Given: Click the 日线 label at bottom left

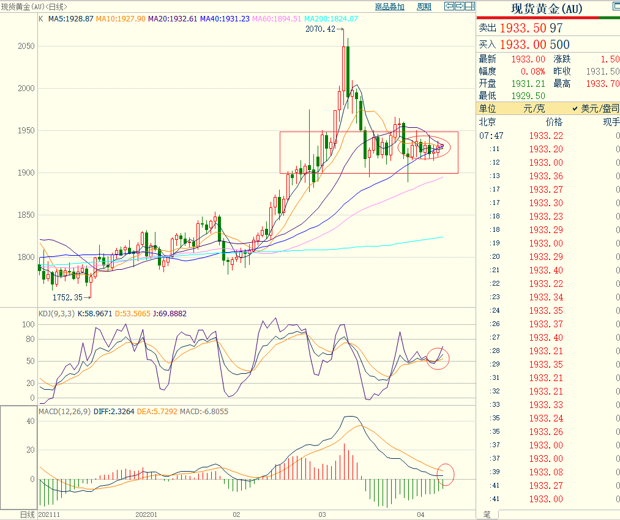Looking at the screenshot, I should coord(28,514).
